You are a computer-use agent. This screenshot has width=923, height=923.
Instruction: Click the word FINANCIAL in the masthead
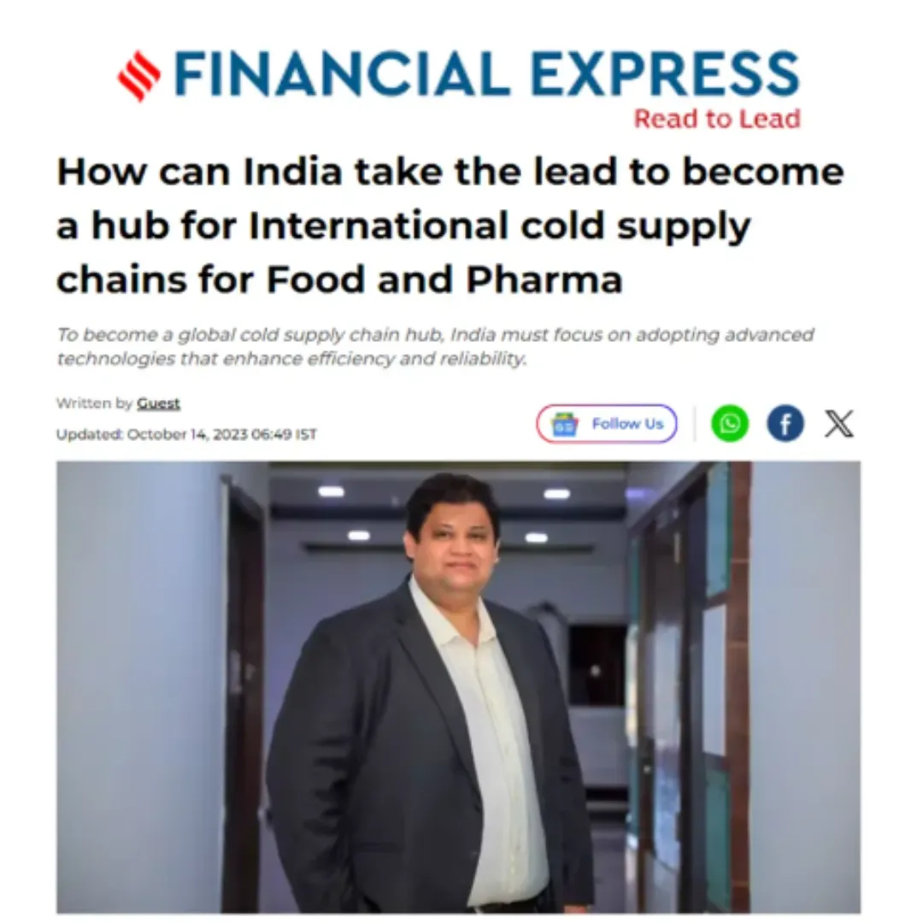342,74
